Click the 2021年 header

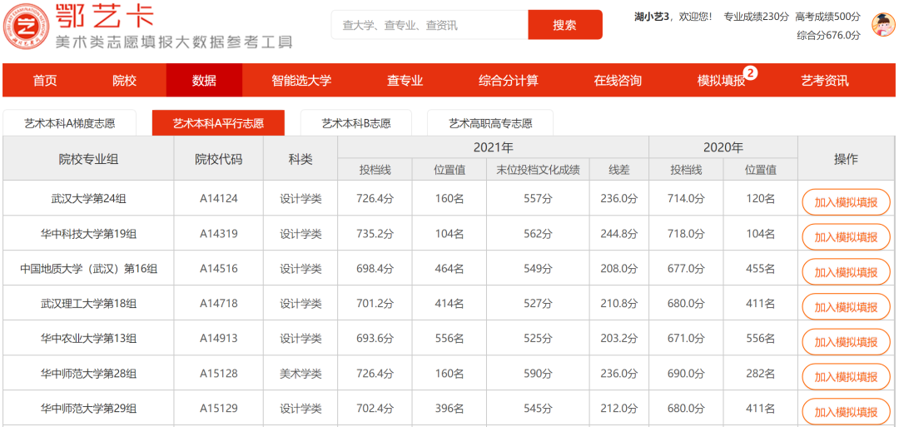click(x=493, y=147)
